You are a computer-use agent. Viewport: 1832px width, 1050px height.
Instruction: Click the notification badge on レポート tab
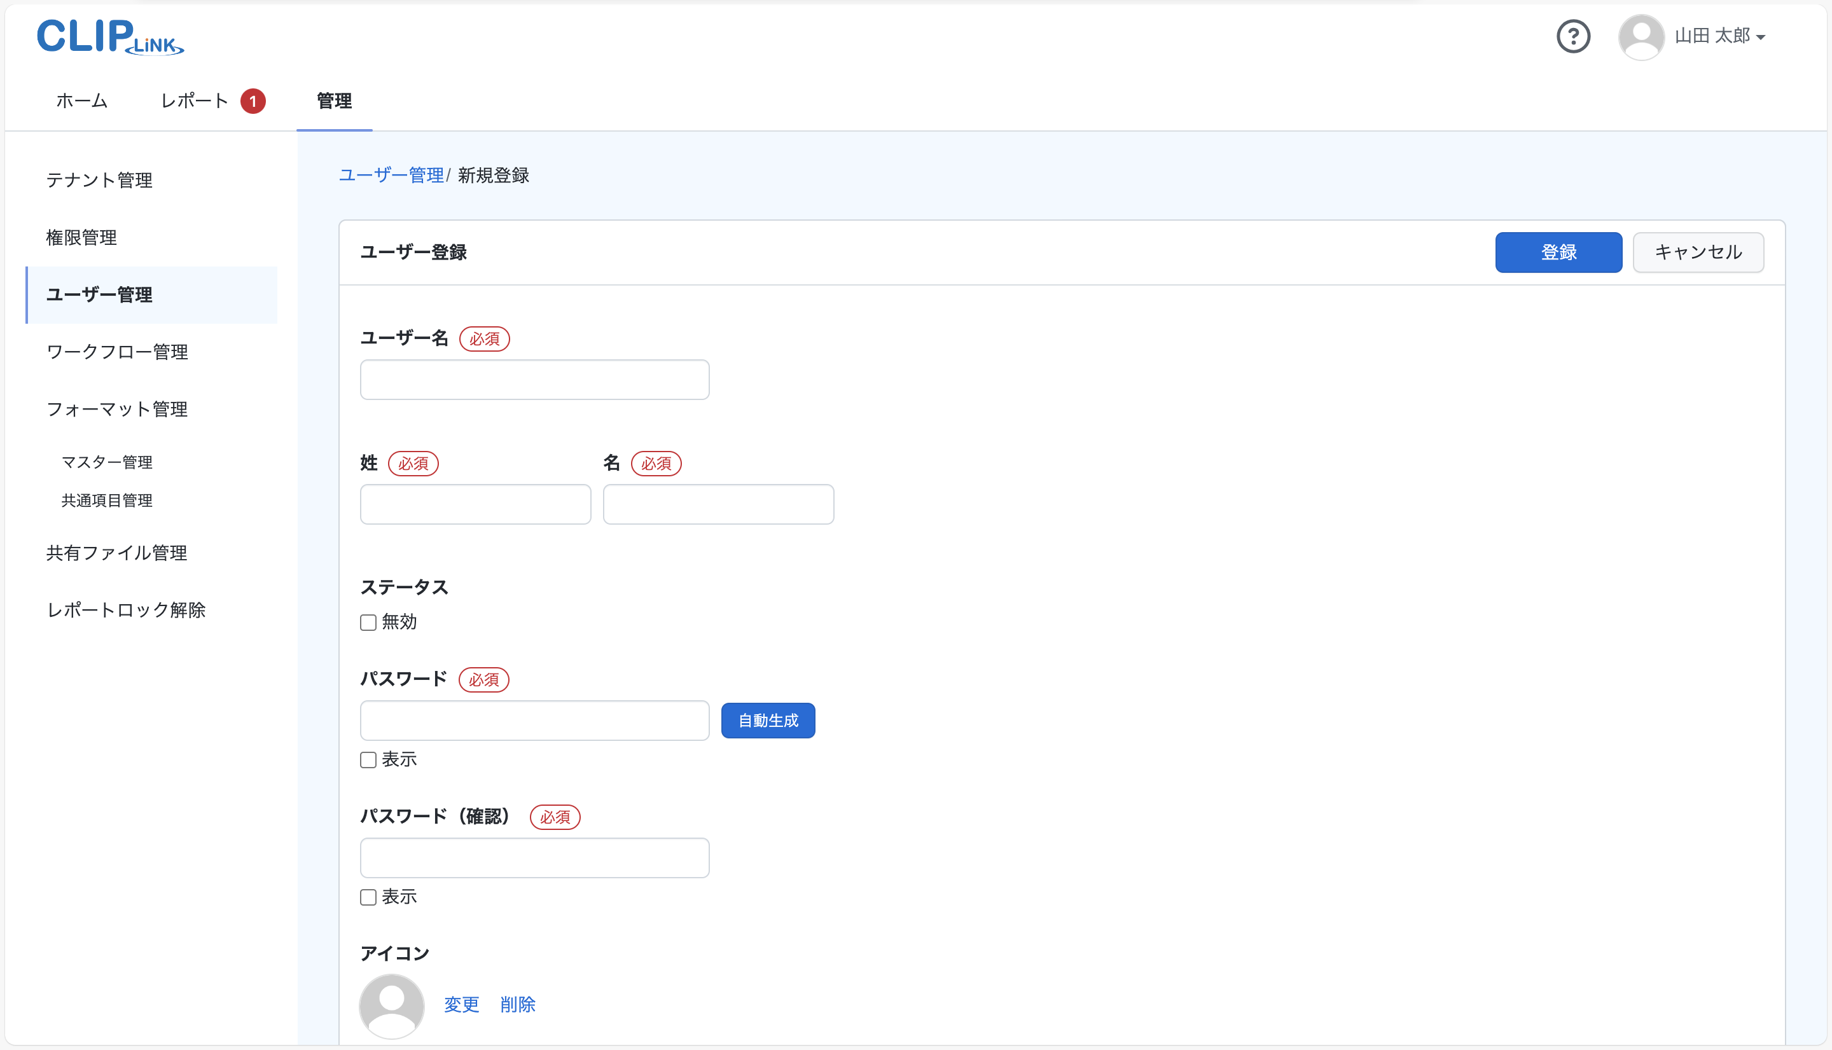[x=254, y=101]
